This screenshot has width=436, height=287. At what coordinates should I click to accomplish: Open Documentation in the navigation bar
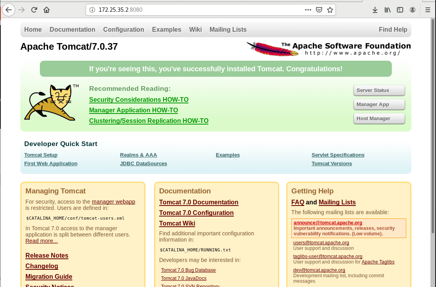72,29
